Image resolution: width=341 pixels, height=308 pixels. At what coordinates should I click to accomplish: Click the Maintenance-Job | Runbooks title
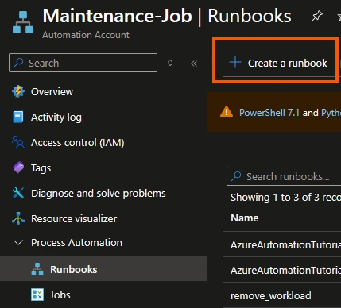[167, 16]
